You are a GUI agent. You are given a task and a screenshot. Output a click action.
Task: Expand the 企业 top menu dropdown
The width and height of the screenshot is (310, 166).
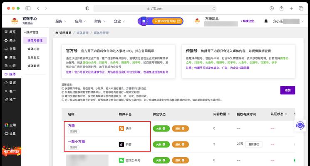click(119, 21)
